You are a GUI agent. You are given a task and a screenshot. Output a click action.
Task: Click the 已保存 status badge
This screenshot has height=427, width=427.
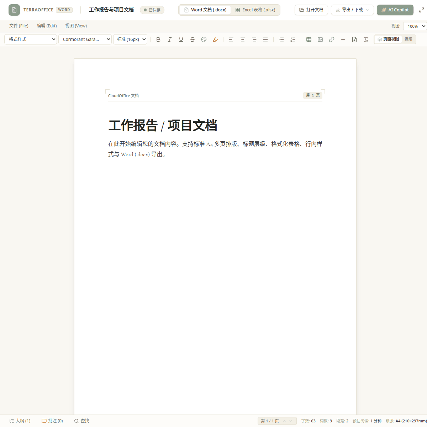pos(152,10)
